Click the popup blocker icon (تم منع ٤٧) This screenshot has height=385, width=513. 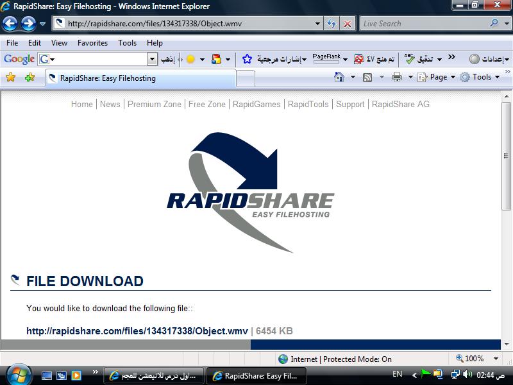click(x=359, y=59)
